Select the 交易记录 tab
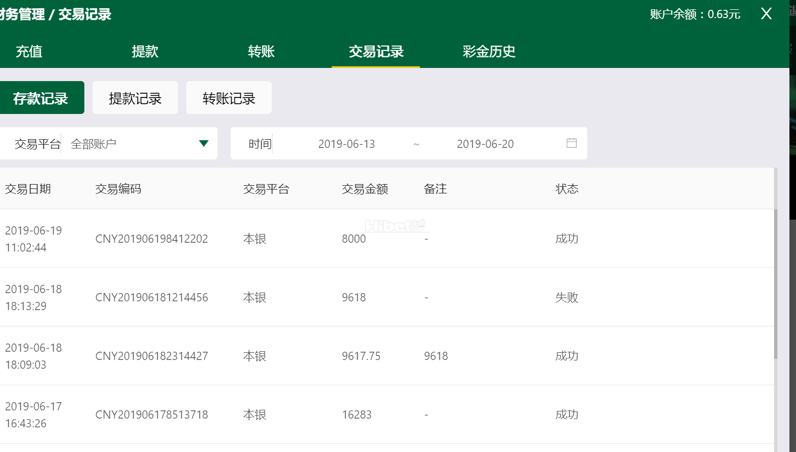796x452 pixels. coord(376,52)
